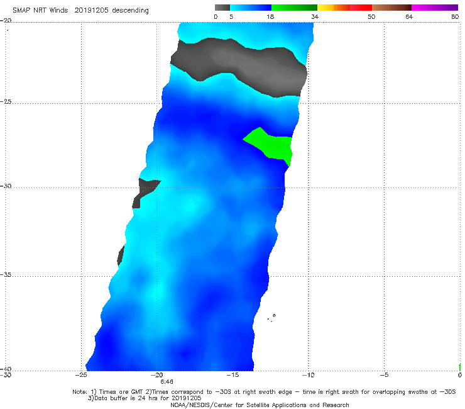Click the bright green high-wind patch on map
Viewport: 465px width, 409px height.
[x=273, y=145]
